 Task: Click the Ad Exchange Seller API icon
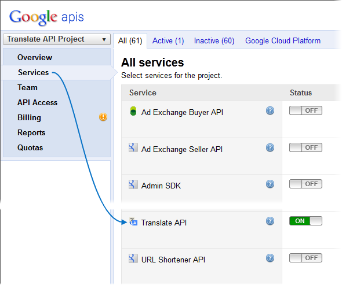[x=133, y=147]
